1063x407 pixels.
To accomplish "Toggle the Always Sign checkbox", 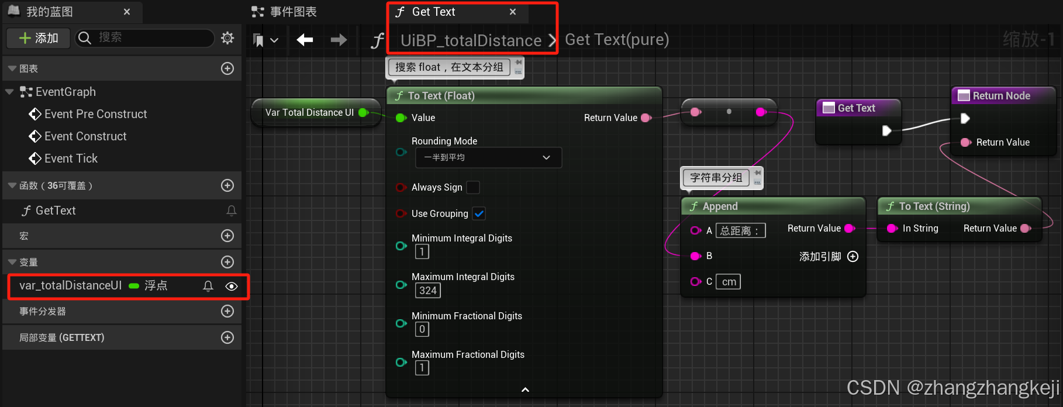I will point(473,187).
